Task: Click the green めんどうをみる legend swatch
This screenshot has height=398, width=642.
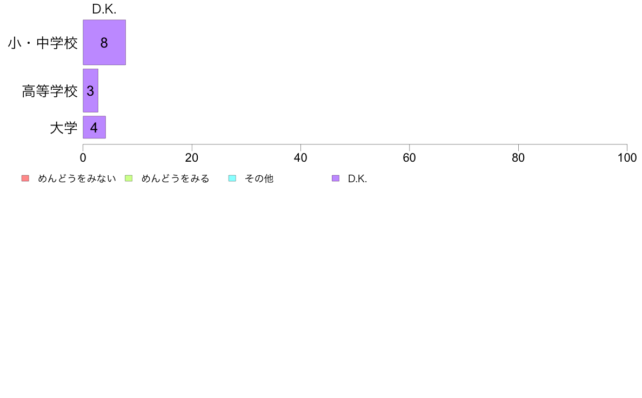Action: (129, 178)
